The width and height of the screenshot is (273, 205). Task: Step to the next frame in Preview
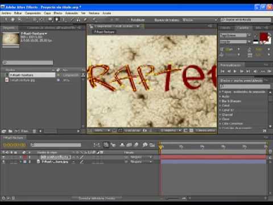click(x=242, y=71)
